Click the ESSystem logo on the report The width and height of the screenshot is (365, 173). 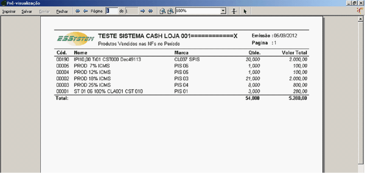76,38
